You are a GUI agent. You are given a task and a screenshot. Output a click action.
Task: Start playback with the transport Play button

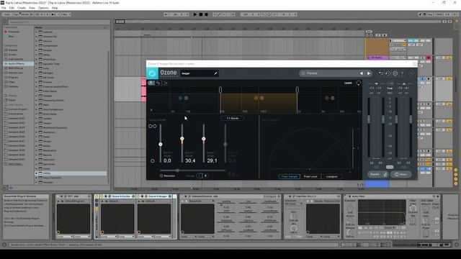(x=195, y=14)
